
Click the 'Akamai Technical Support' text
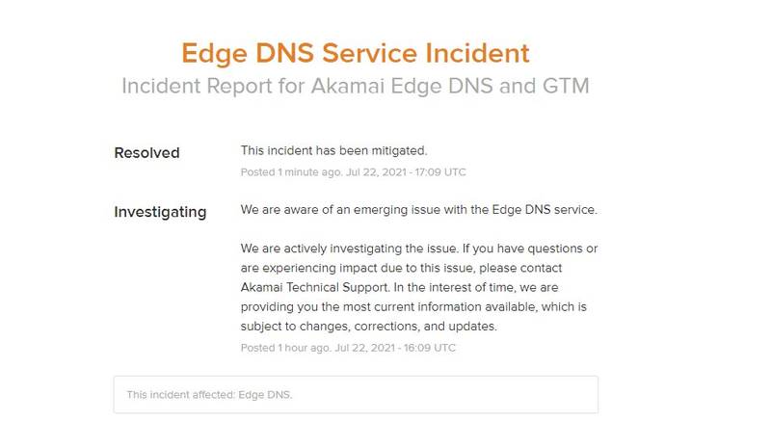coord(314,287)
